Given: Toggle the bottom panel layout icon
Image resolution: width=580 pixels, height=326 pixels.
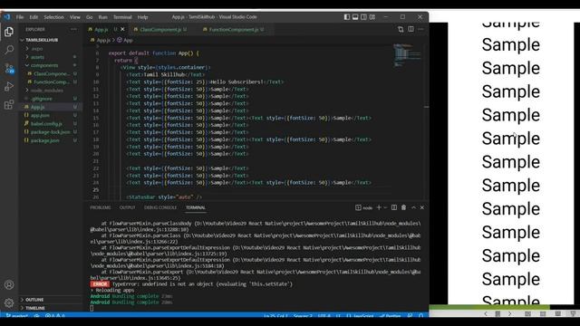Looking at the screenshot, I should tap(355, 17).
